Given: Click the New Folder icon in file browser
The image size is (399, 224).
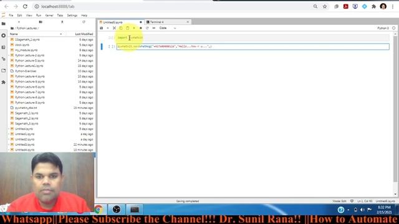Looking at the screenshot, I should click(41, 22).
